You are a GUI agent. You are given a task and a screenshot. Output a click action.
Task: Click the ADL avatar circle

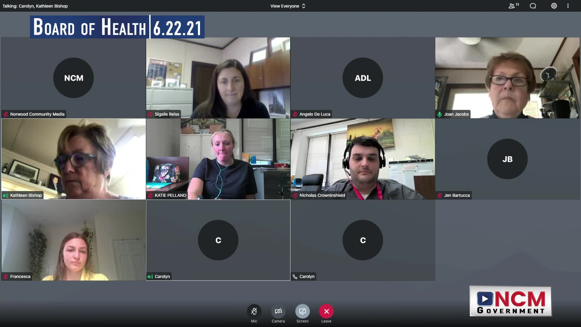point(363,78)
